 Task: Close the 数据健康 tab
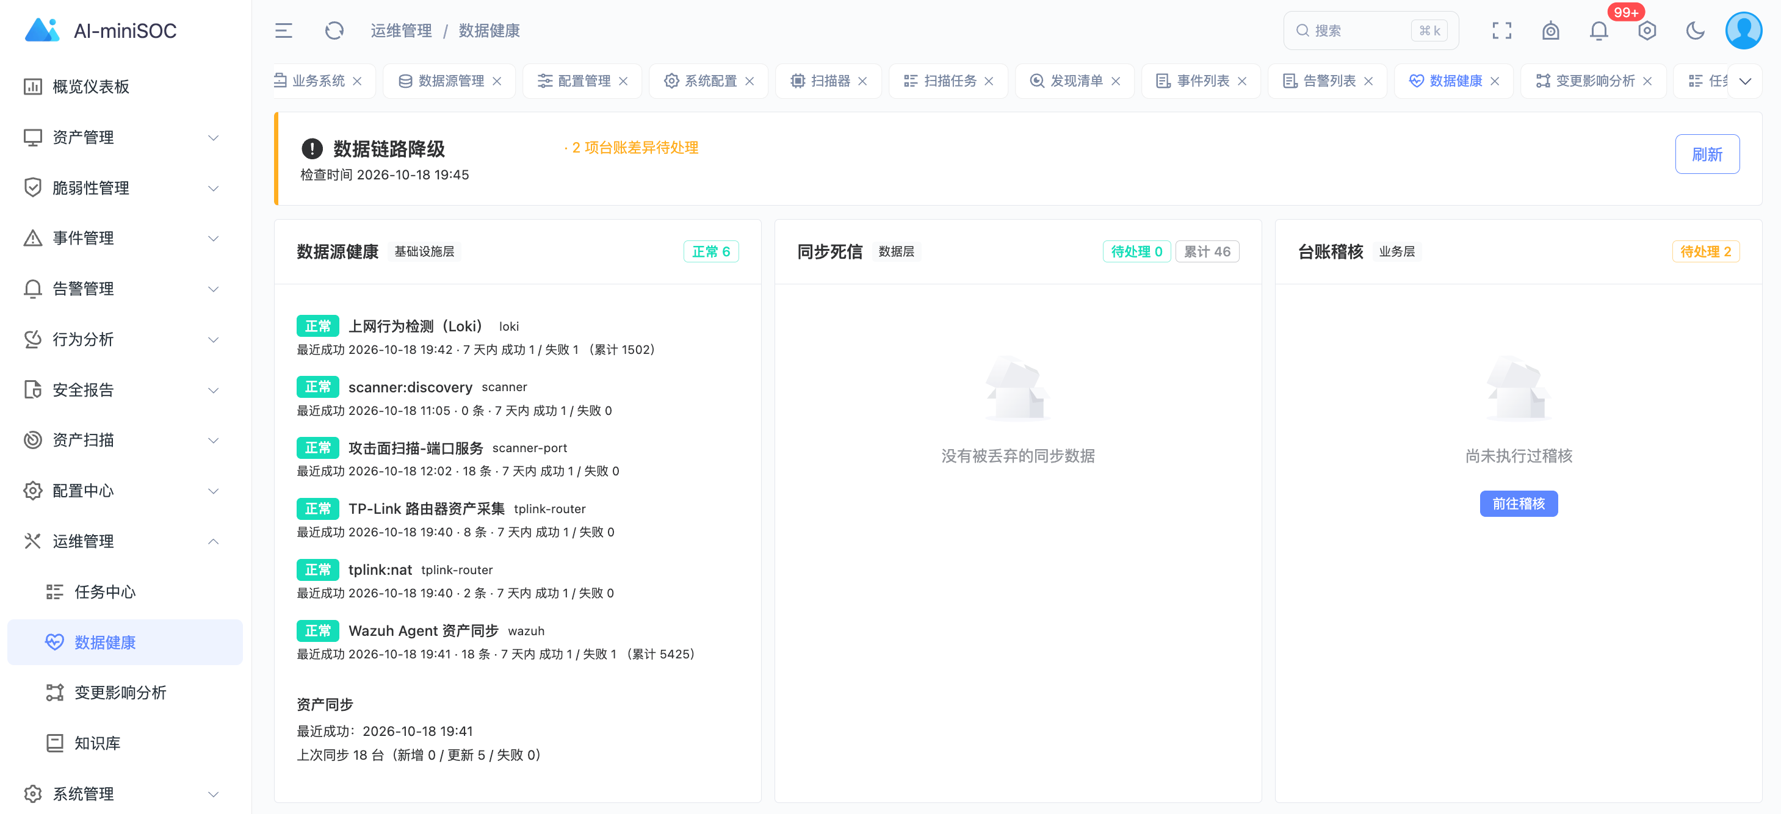tap(1495, 81)
